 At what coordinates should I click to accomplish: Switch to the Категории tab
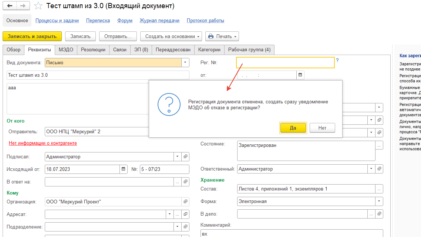(x=209, y=50)
